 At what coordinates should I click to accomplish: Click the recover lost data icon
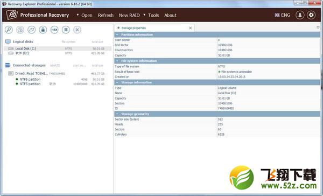tap(20, 30)
